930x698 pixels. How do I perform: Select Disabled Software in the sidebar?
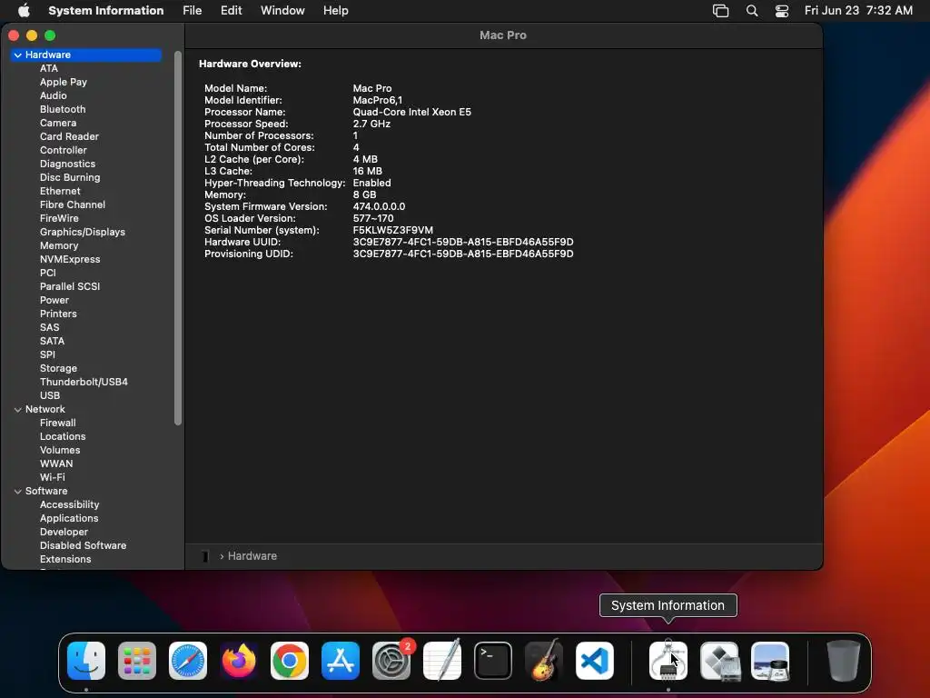[83, 546]
